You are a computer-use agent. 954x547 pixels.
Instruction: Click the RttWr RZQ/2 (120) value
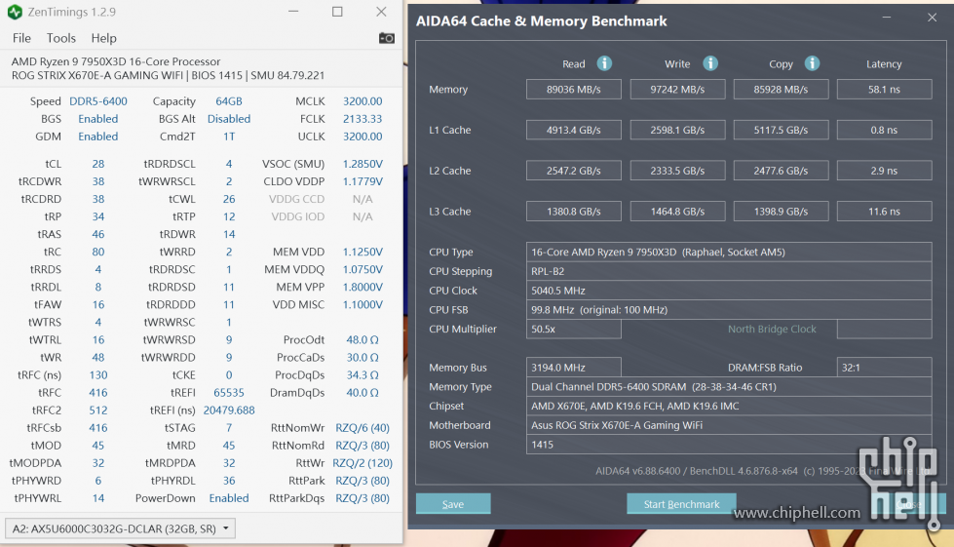point(363,463)
